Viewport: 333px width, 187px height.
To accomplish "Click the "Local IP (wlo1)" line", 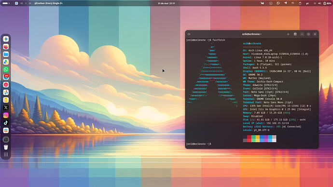I will (x=266, y=123).
